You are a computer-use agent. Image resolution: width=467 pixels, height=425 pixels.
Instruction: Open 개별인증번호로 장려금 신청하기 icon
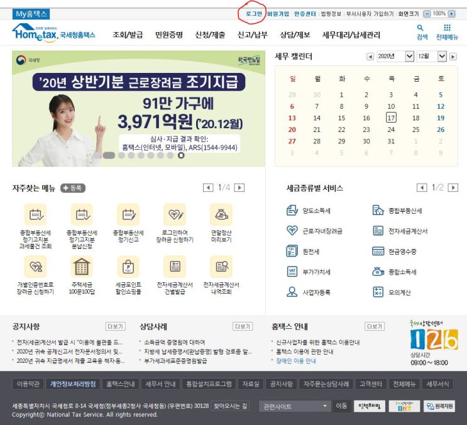coord(35,267)
